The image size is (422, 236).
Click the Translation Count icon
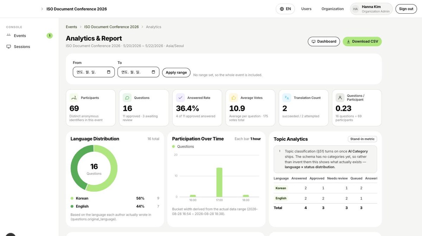pyautogui.click(x=287, y=98)
